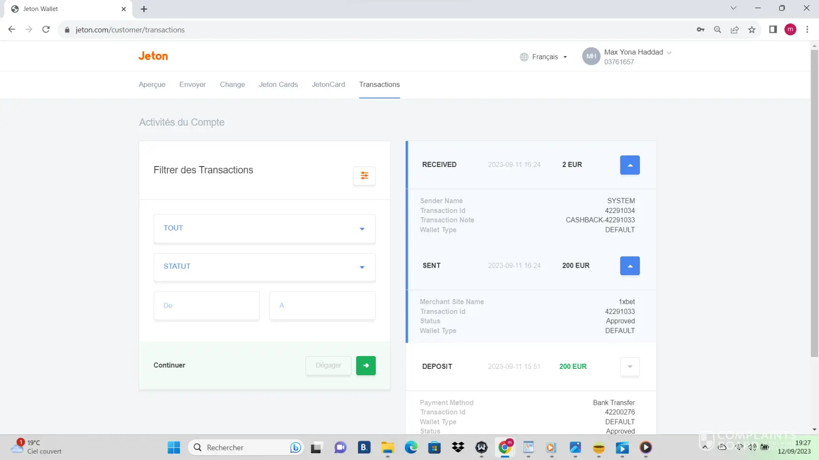Click the Dégager button

coord(328,366)
